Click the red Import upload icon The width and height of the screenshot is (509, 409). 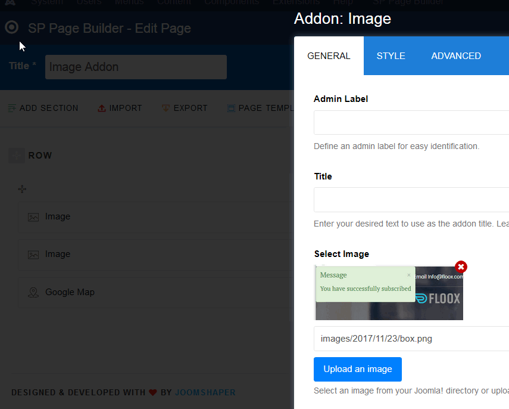(101, 108)
